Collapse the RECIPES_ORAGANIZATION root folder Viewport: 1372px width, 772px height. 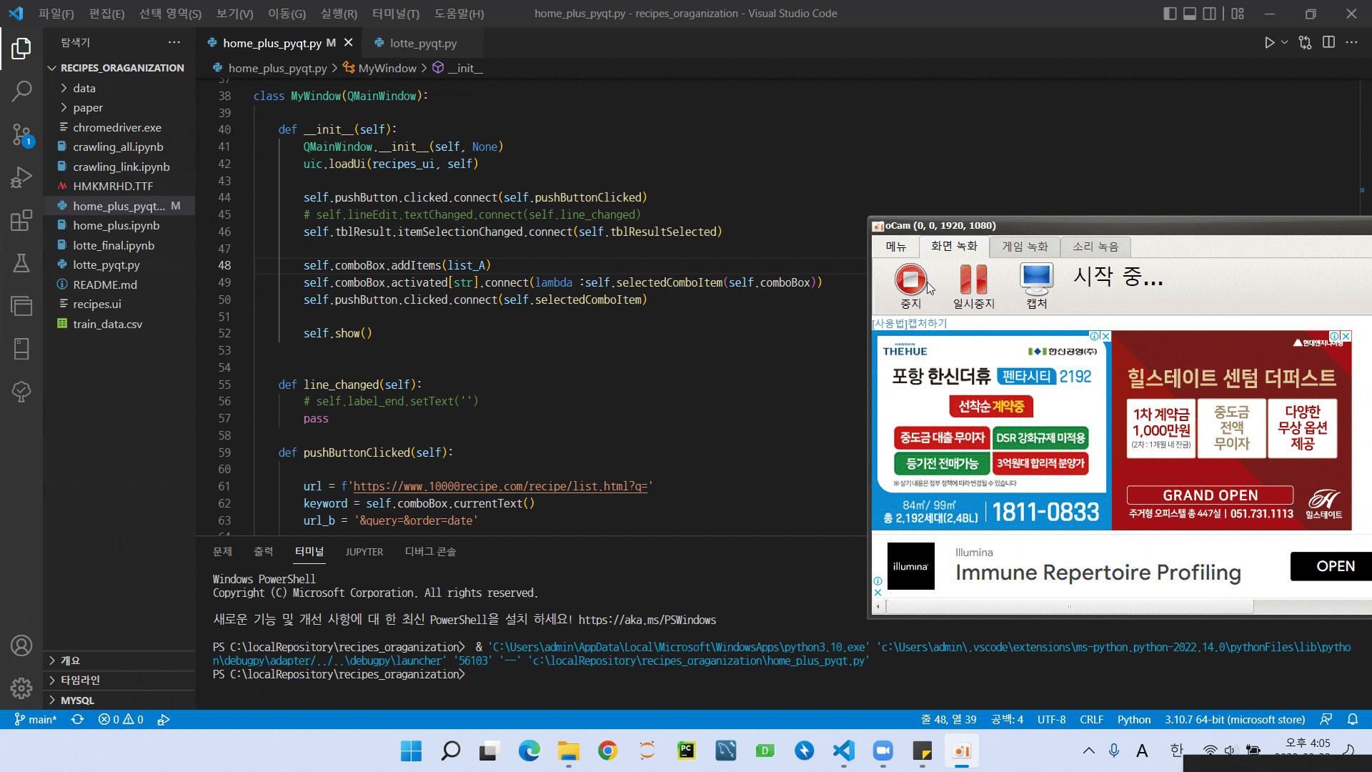click(119, 68)
